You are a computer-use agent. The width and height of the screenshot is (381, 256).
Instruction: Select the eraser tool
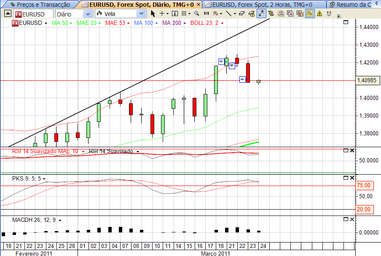coord(242,13)
